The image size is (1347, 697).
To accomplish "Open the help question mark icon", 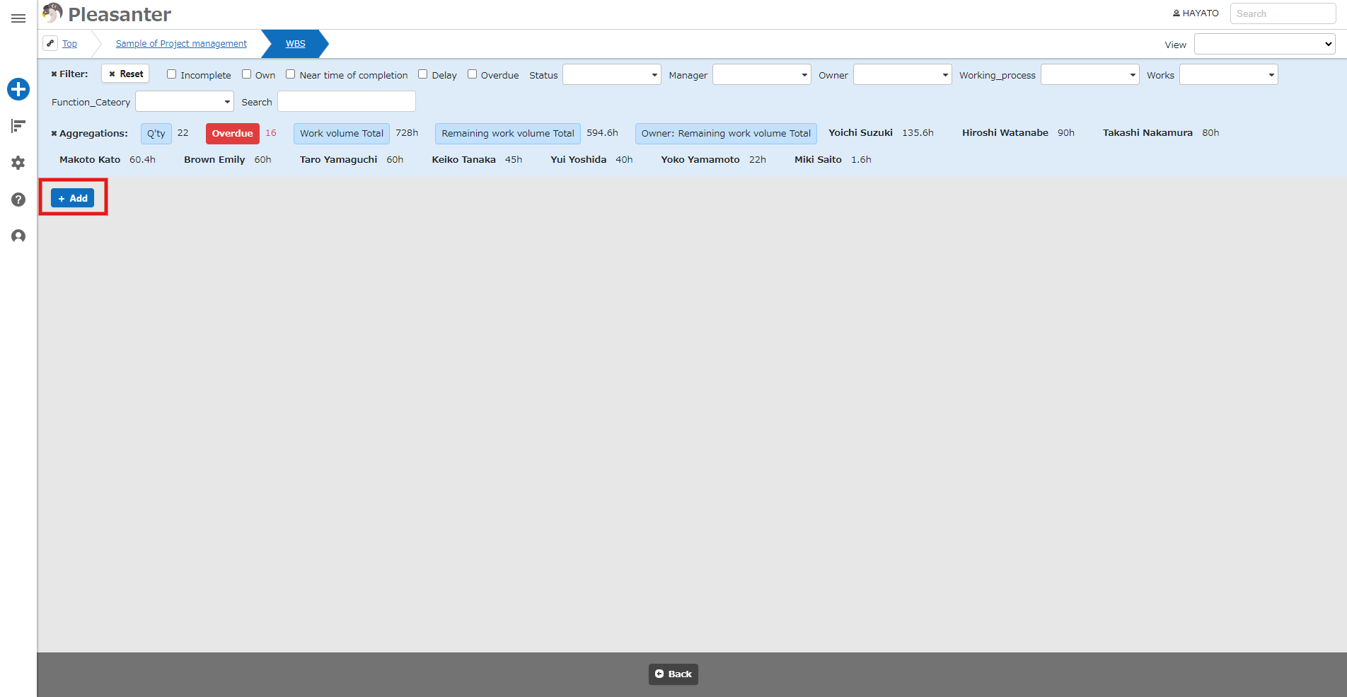I will pyautogui.click(x=18, y=200).
